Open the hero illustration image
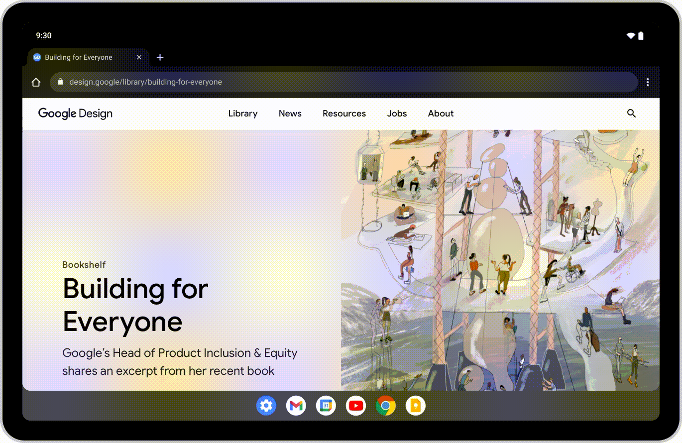Image resolution: width=682 pixels, height=443 pixels. 500,260
